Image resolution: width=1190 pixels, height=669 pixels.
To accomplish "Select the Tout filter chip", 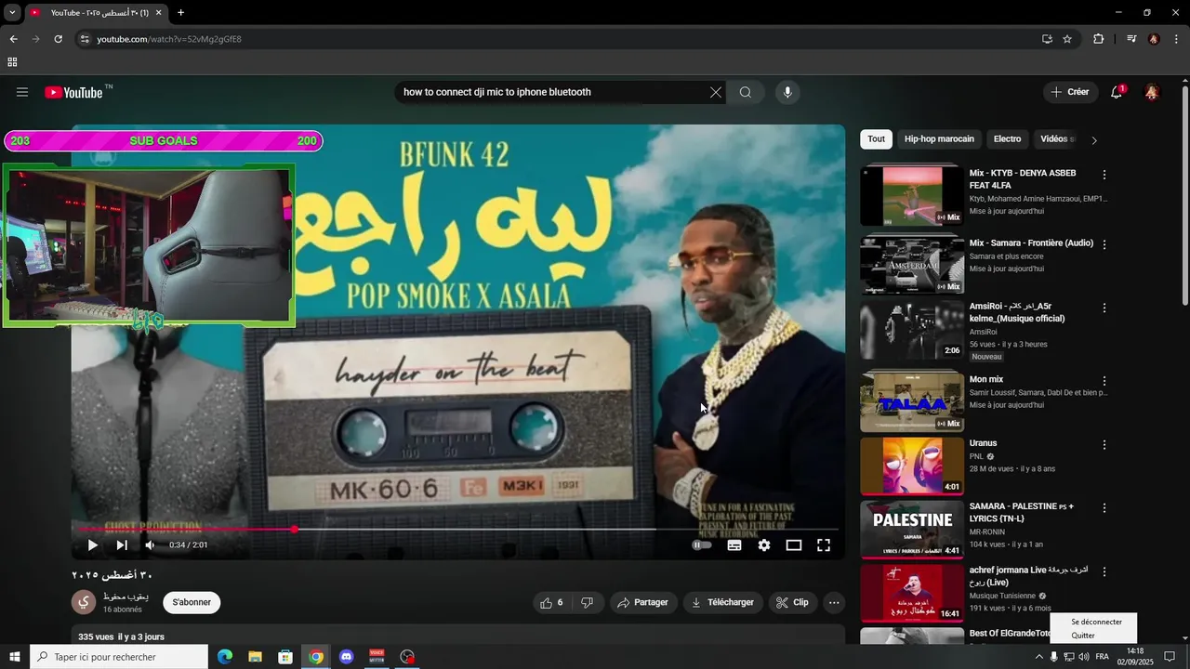I will pyautogui.click(x=877, y=139).
